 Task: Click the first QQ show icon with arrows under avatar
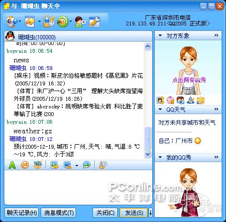(x=160, y=100)
